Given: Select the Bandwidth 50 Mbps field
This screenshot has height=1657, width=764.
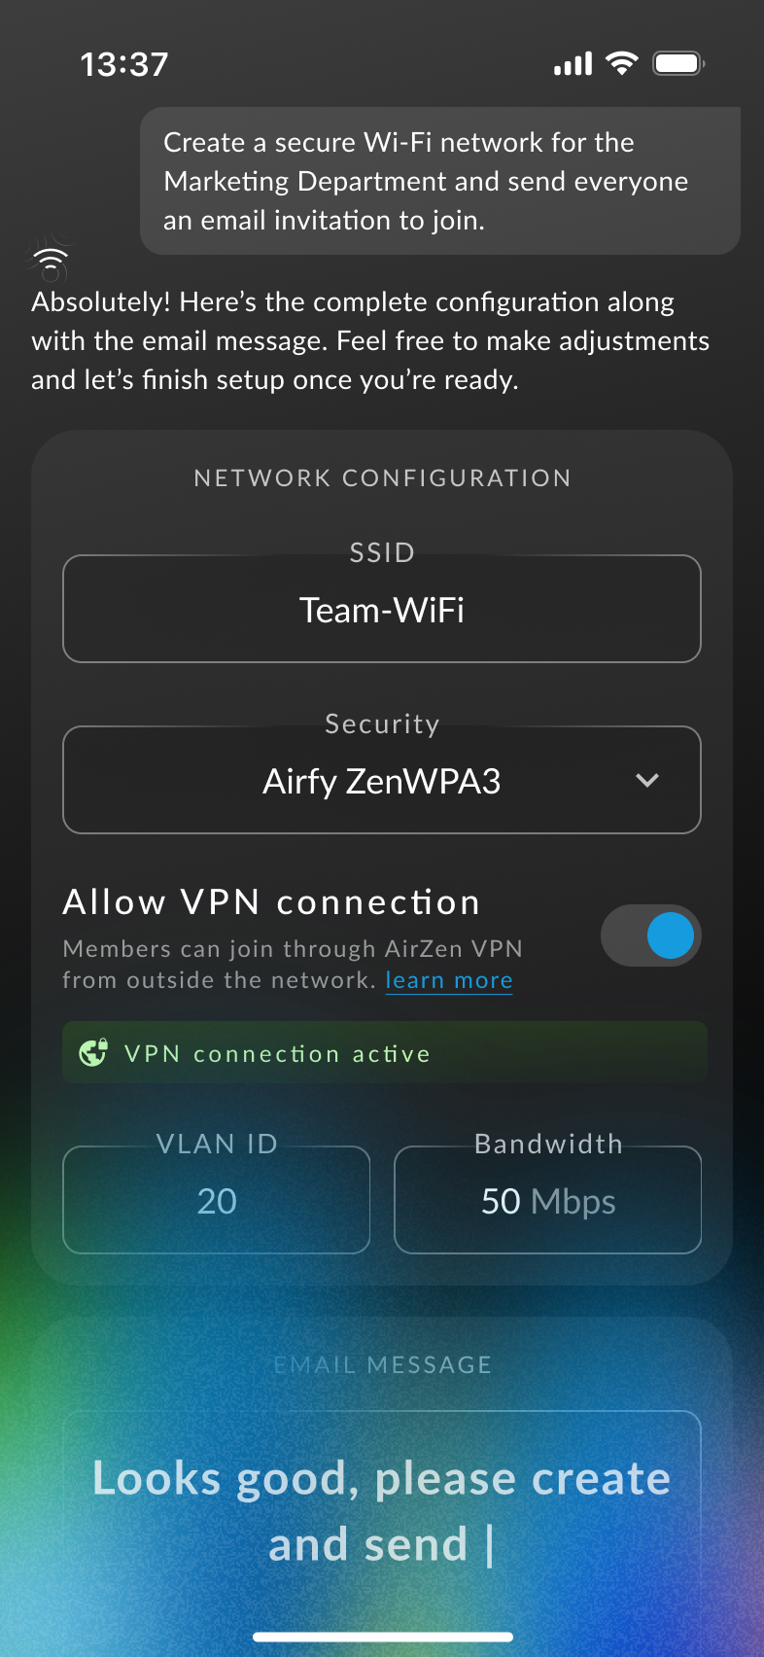Looking at the screenshot, I should pos(548,1200).
